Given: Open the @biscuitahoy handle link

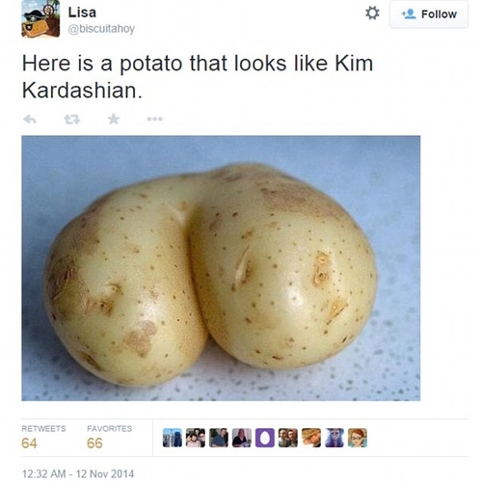Looking at the screenshot, I should (x=101, y=29).
